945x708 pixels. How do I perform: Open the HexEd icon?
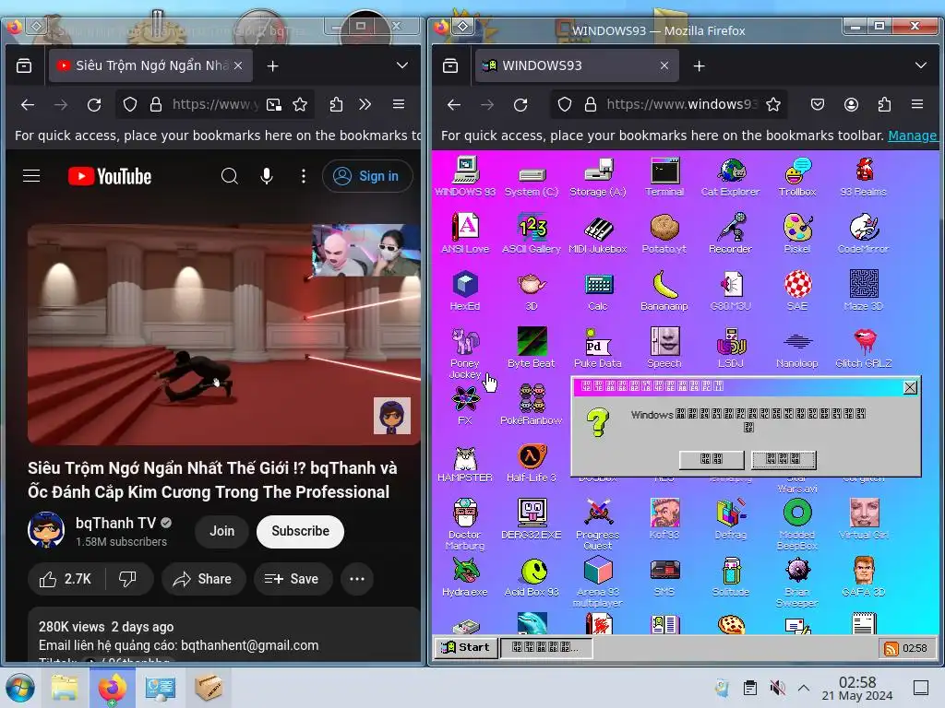coord(465,290)
